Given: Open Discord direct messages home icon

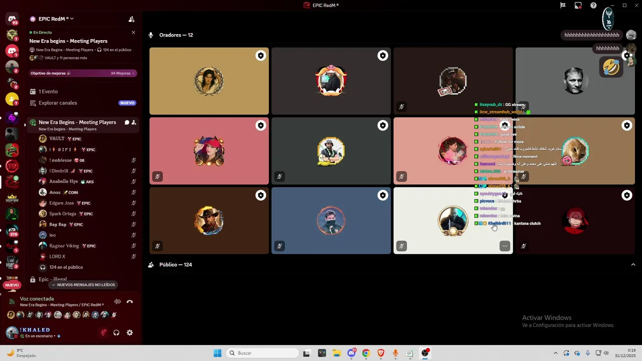Looking at the screenshot, I should tap(12, 19).
